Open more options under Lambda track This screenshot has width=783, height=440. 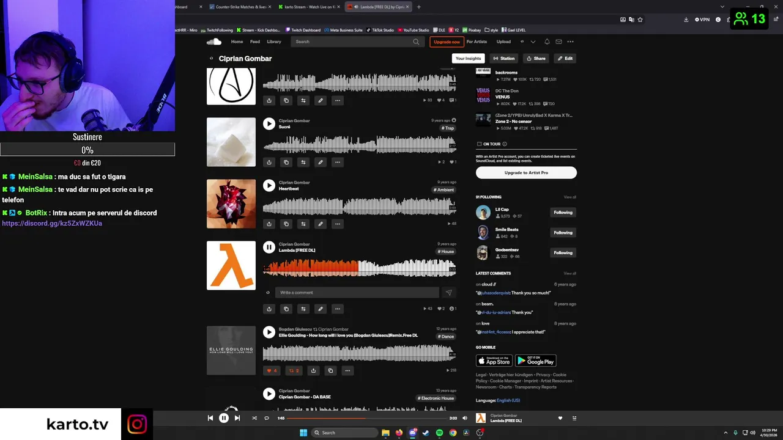tap(337, 309)
